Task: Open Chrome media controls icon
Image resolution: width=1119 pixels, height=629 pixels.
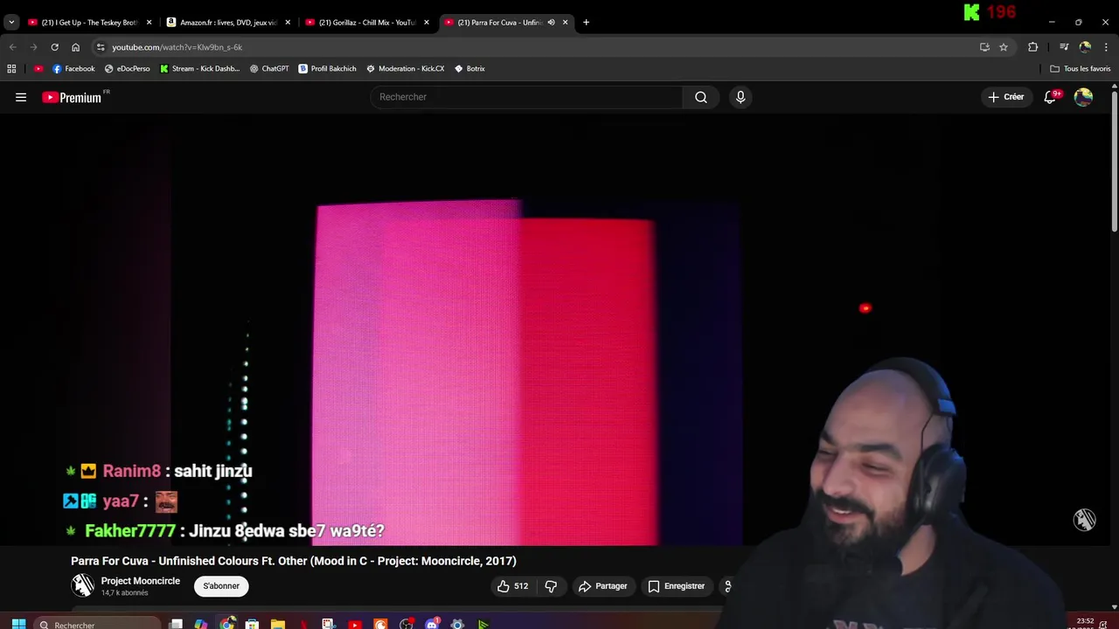Action: tap(1064, 47)
